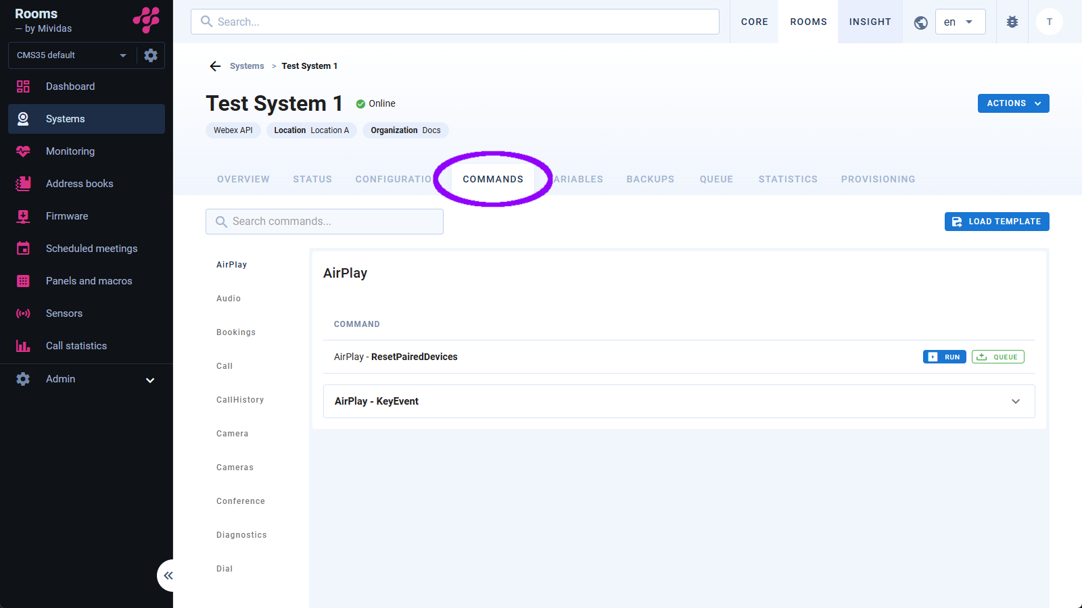Open the bug report icon in header
The width and height of the screenshot is (1082, 608).
pyautogui.click(x=1012, y=22)
